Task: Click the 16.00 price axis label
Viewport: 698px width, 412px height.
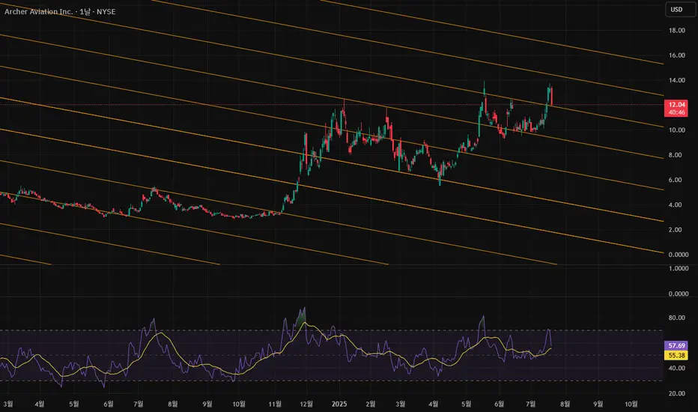Action: (676, 55)
